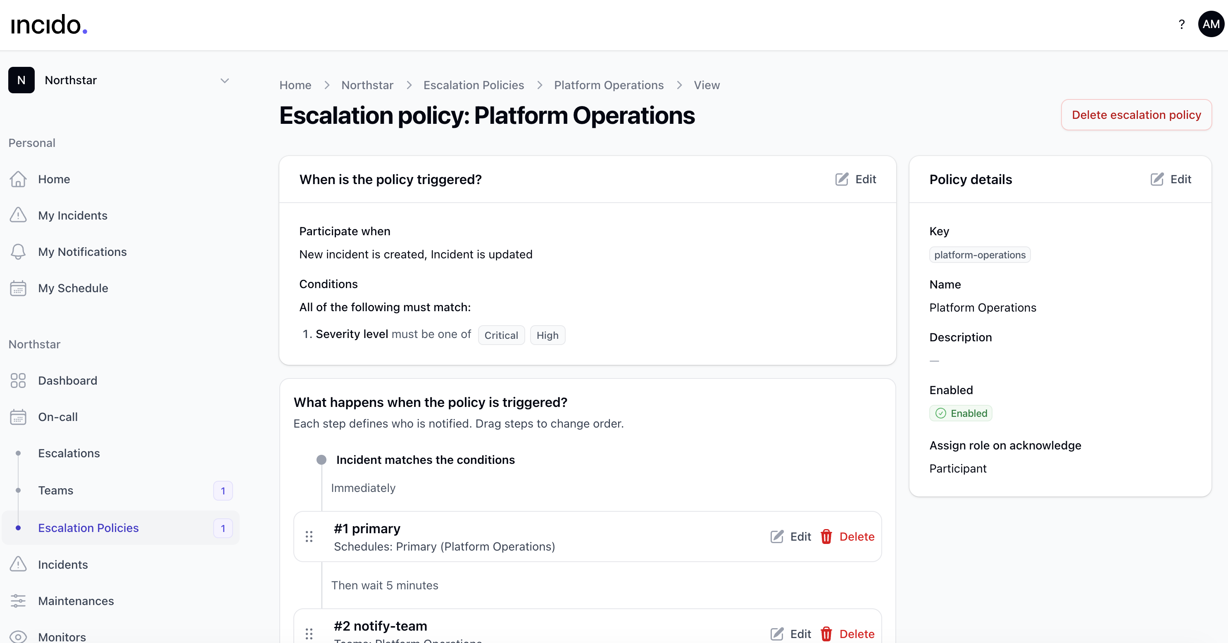Click Delete escalation policy button
Image resolution: width=1228 pixels, height=643 pixels.
(x=1136, y=115)
